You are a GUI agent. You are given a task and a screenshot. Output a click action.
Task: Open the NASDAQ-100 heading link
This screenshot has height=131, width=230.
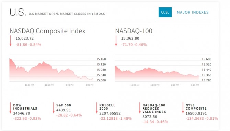[x=134, y=31]
